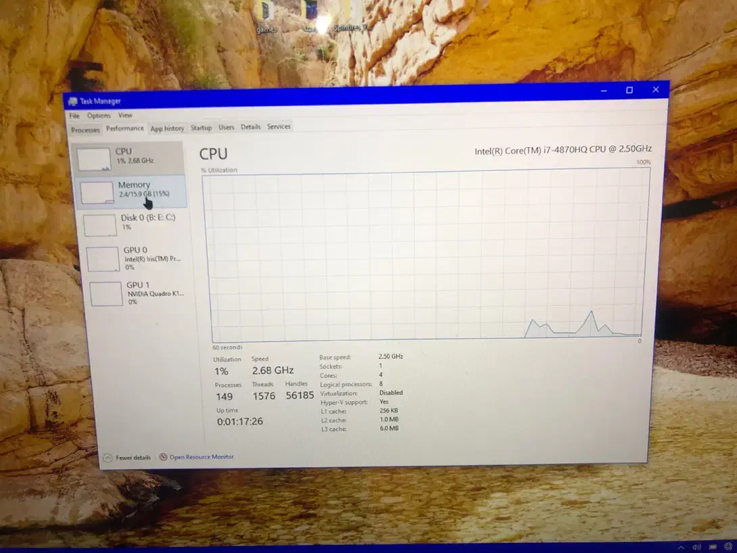The height and width of the screenshot is (553, 737).
Task: Click the GPU 0 mini graph thumbnail
Action: [103, 260]
